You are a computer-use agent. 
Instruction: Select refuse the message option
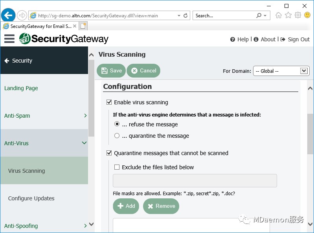click(117, 124)
